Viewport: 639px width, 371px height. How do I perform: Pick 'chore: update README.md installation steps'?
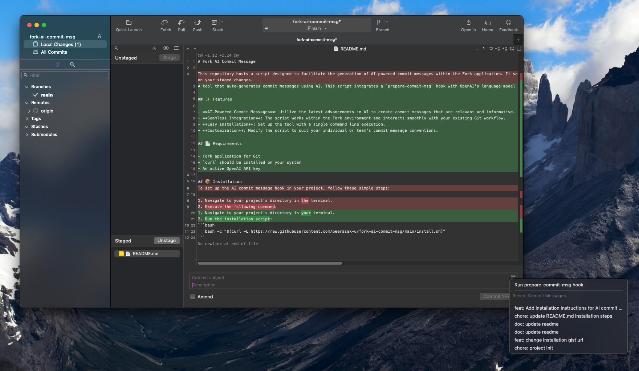(569, 316)
